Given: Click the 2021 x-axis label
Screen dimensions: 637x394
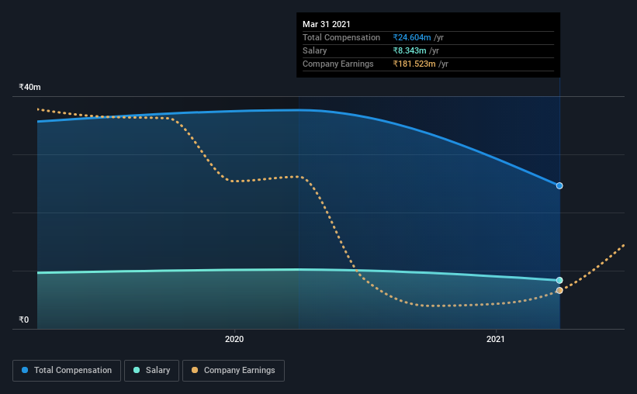Looking at the screenshot, I should [x=496, y=339].
